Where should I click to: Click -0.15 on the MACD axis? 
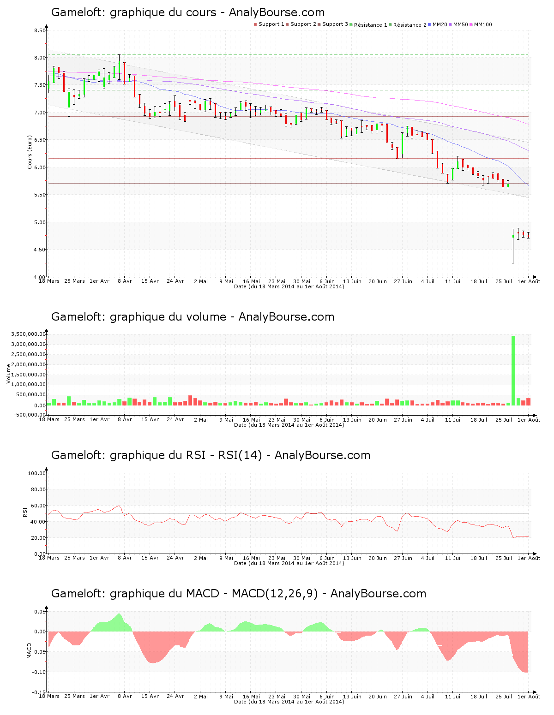[x=39, y=692]
